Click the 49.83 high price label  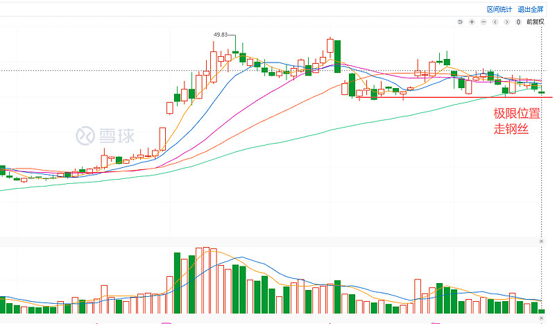(221, 35)
